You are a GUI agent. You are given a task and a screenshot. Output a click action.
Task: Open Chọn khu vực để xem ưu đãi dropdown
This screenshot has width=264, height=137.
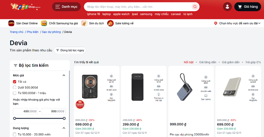[237, 23]
